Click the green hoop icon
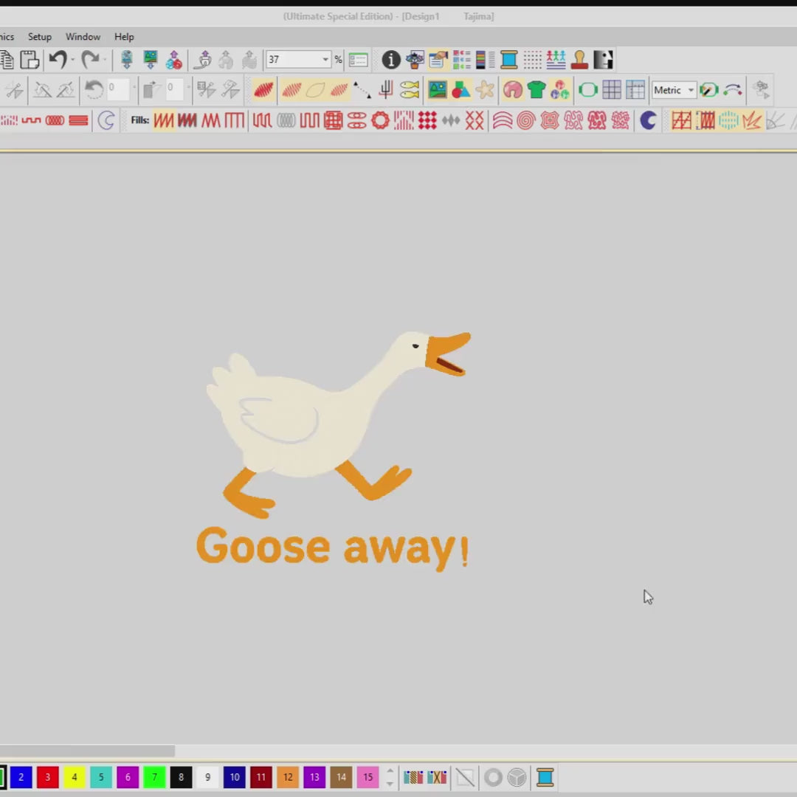Screen dimensions: 797x797 [588, 90]
